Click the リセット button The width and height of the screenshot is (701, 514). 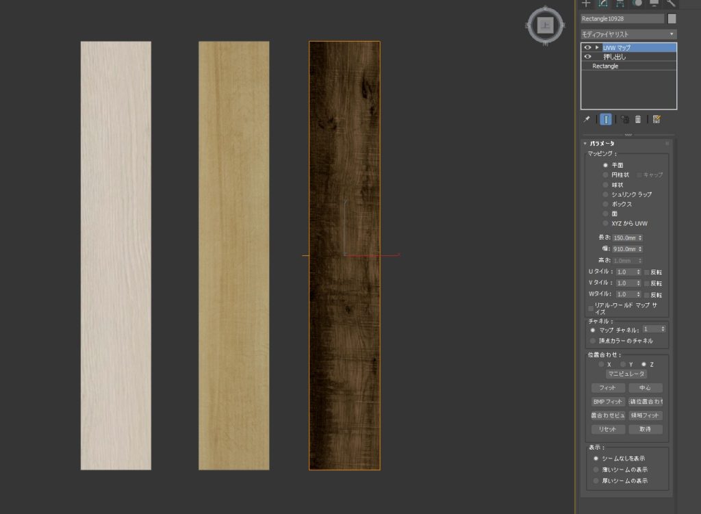(607, 429)
